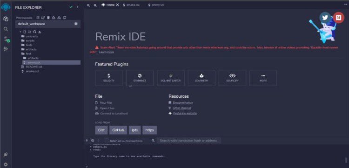The image size is (349, 168).
Task: Collapse the first folder
Action: (26, 54)
